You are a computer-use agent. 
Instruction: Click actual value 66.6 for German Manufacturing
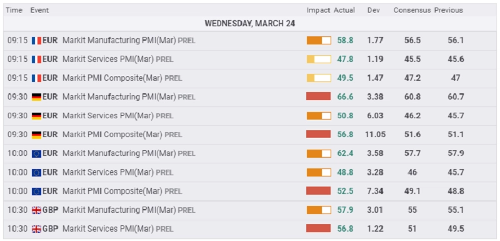click(x=345, y=97)
